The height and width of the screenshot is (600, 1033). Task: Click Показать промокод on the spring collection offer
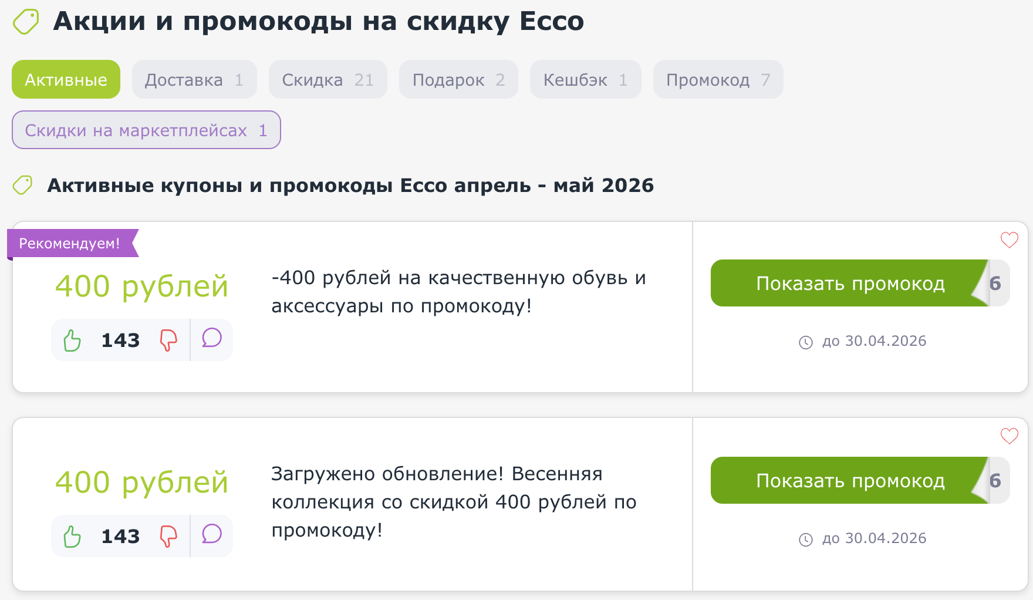[x=850, y=481]
